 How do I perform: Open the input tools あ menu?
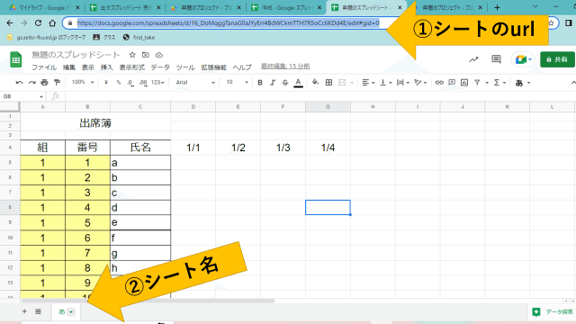point(523,83)
